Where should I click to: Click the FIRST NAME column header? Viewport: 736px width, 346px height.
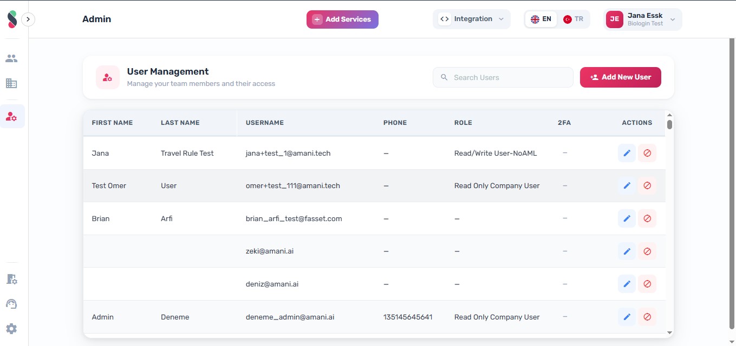tap(112, 123)
